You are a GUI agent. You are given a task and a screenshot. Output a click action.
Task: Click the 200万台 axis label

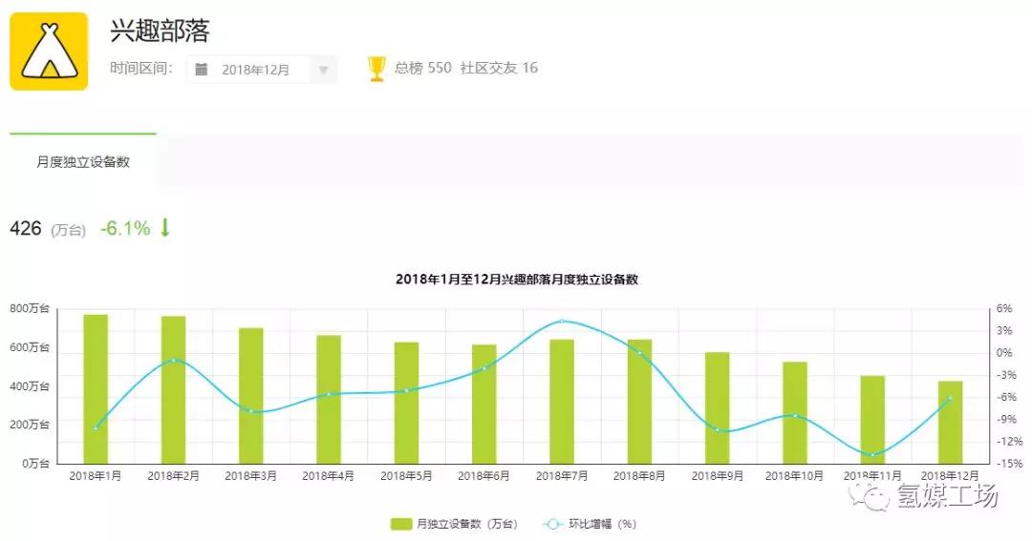tap(30, 425)
